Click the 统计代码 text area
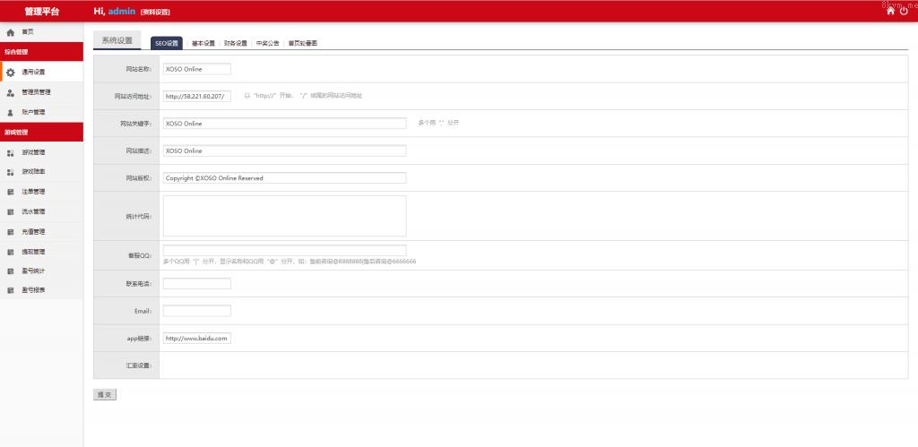The height and width of the screenshot is (447, 918). [x=284, y=216]
